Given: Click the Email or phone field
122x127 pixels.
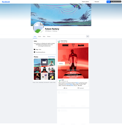Looking at the screenshot, I should (x=87, y=2).
